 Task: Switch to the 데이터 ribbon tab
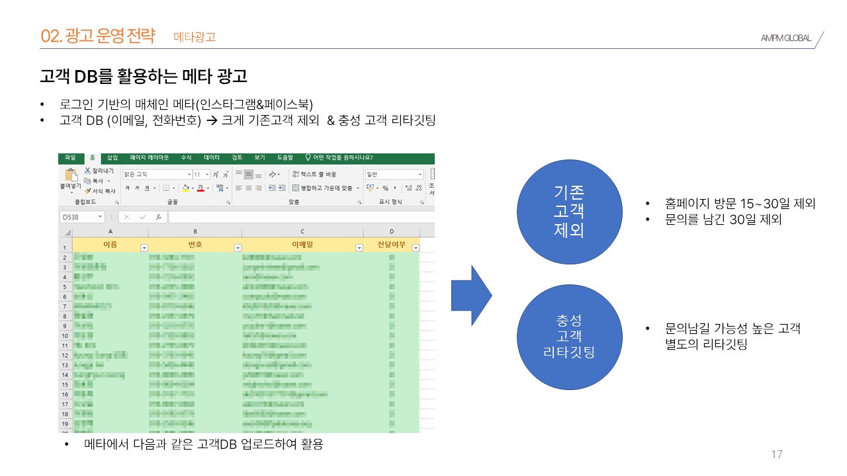tap(212, 158)
